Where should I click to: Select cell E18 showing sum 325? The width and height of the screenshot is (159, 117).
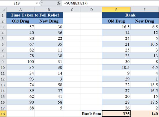116,114
